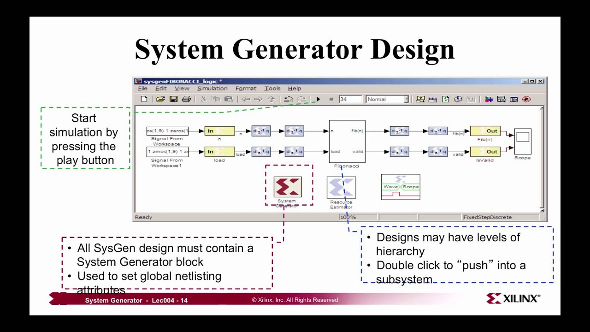Select the first delay block after In n
Screen dimensions: 590x332
(261, 131)
